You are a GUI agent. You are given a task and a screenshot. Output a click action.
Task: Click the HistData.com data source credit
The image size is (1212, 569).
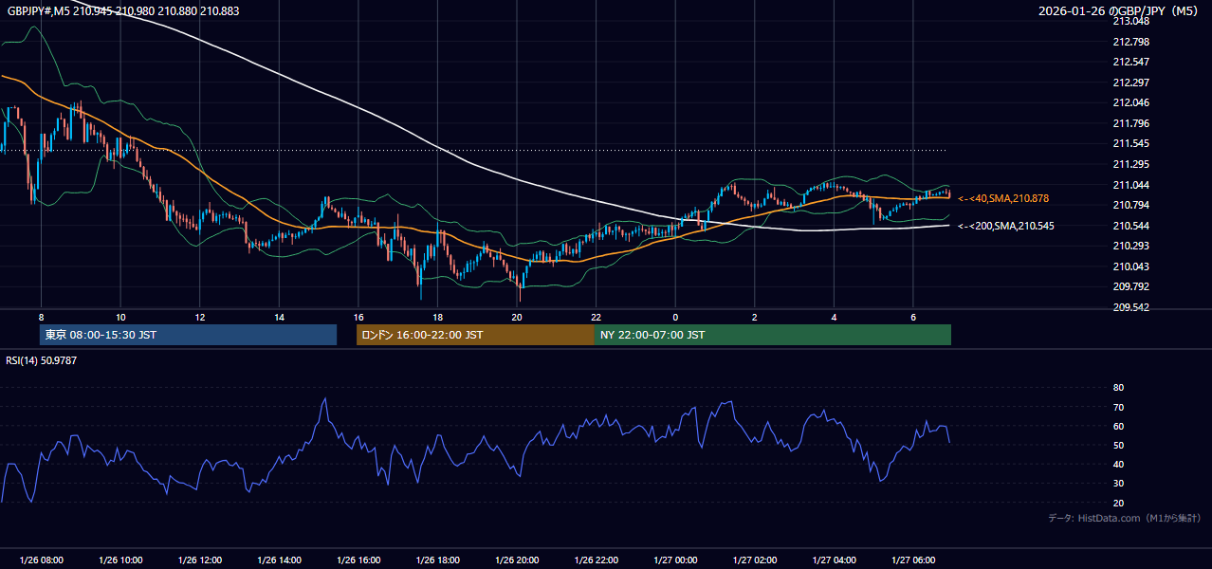coord(1125,518)
